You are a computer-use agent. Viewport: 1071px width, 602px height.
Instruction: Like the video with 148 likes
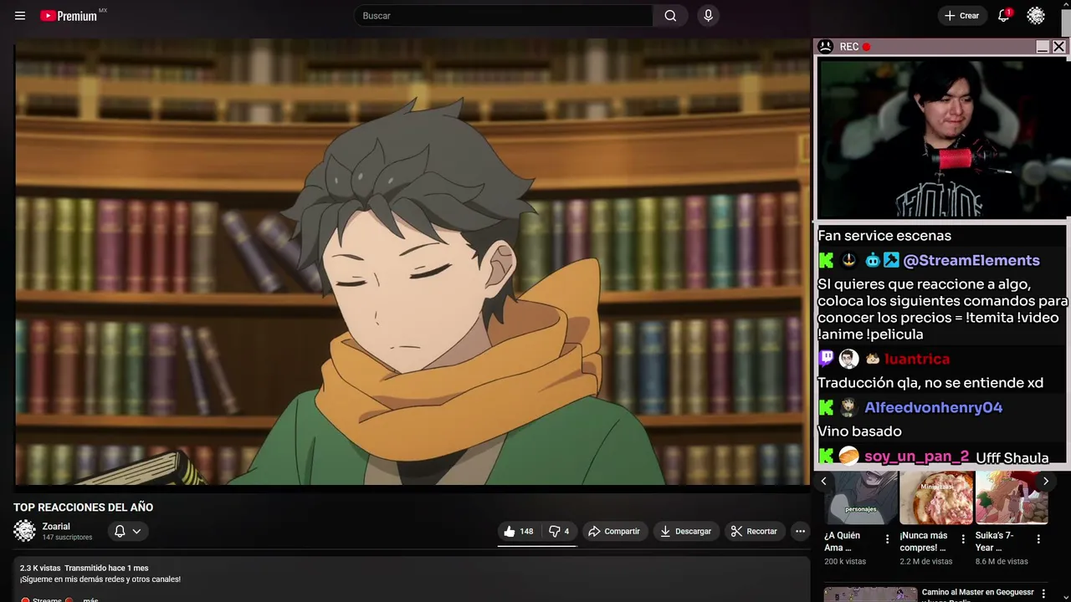[x=518, y=531]
